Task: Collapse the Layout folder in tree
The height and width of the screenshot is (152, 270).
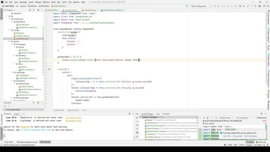Action: tap(9, 41)
